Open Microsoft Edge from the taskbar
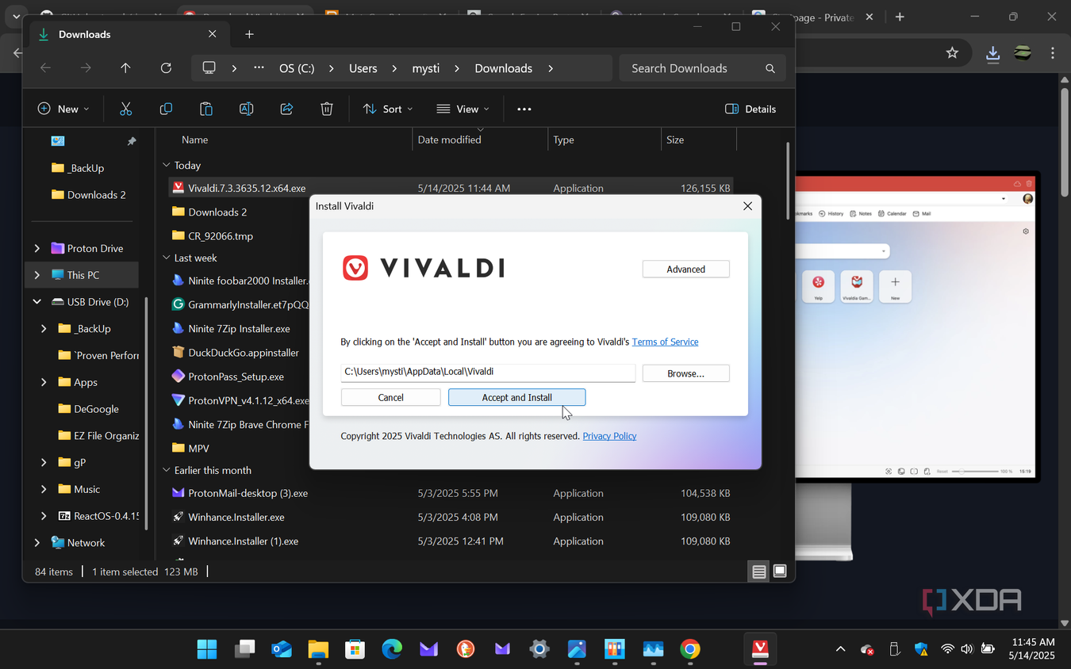The width and height of the screenshot is (1071, 669). coord(392,649)
